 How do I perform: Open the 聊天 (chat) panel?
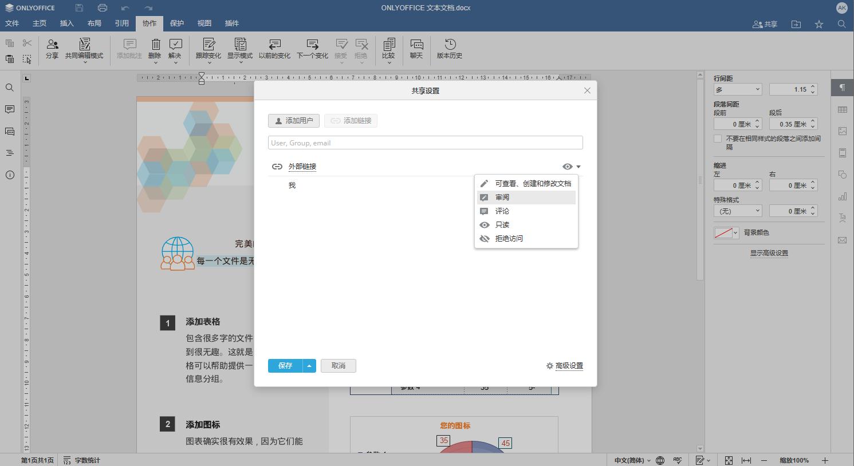416,49
